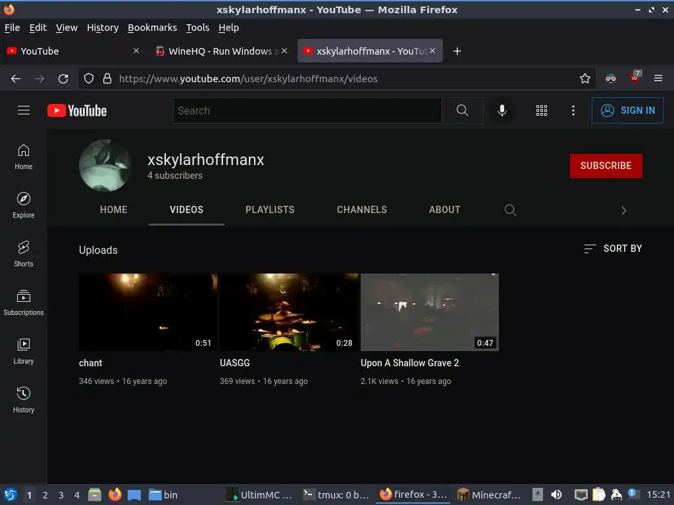This screenshot has width=674, height=505.
Task: Click the SIGN IN button
Action: [627, 110]
